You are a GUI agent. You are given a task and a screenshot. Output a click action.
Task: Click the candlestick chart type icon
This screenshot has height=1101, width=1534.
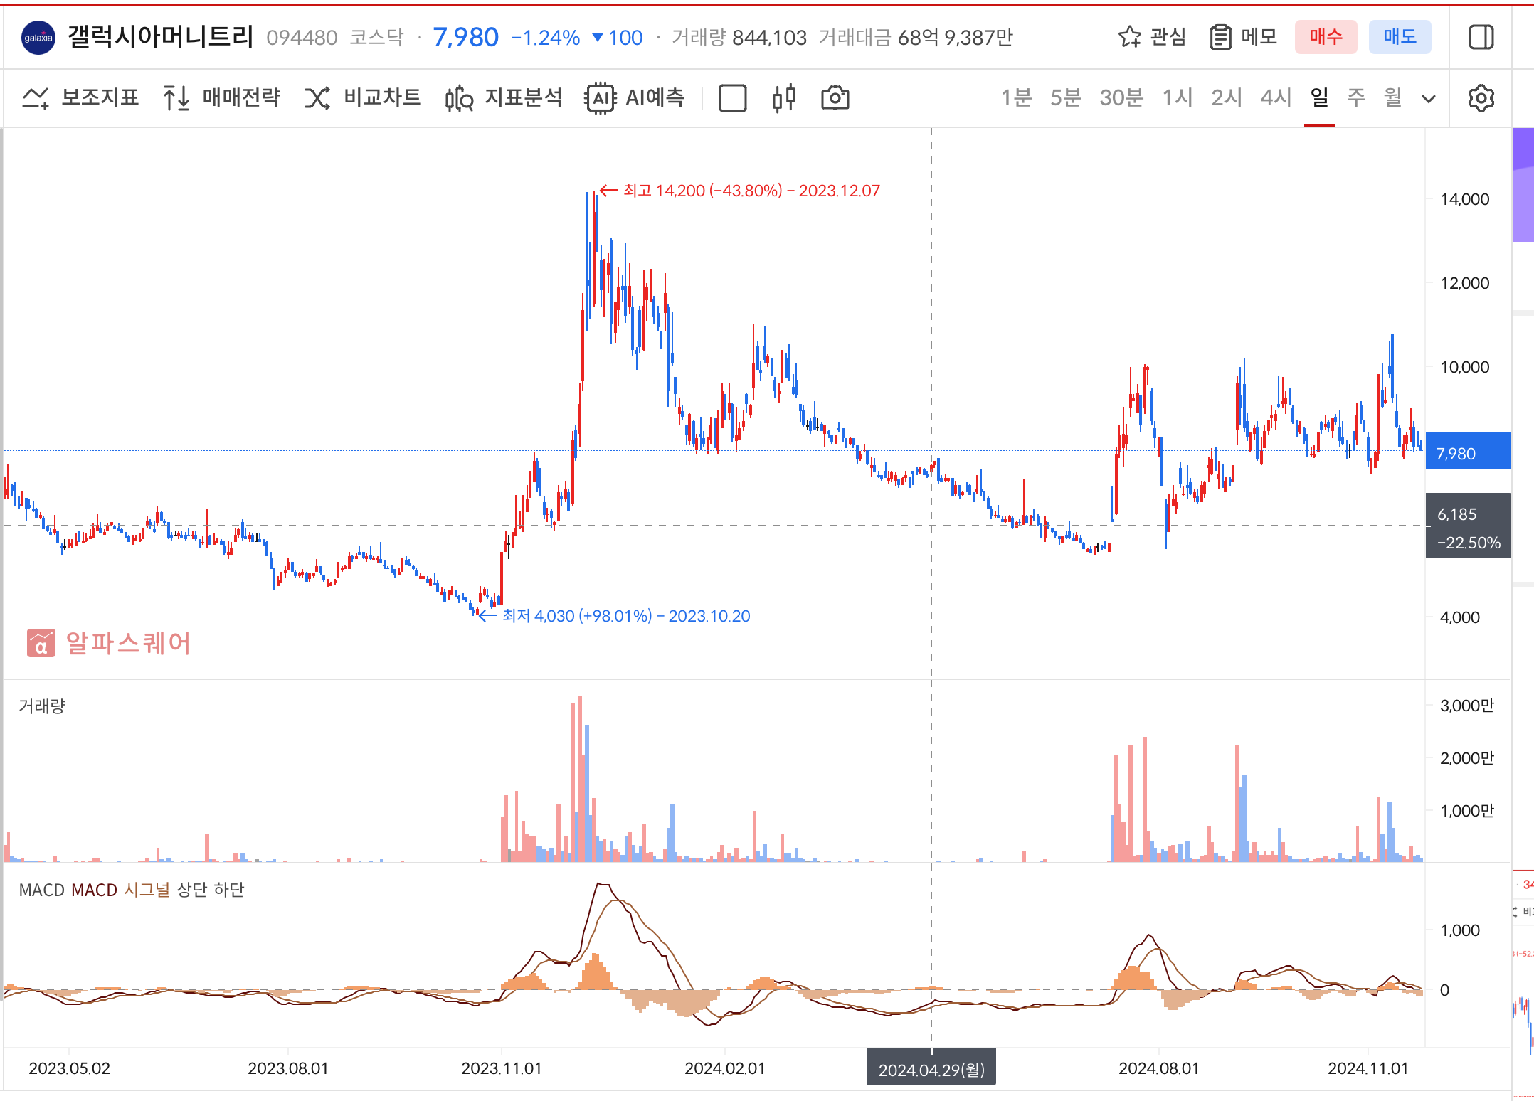click(784, 98)
